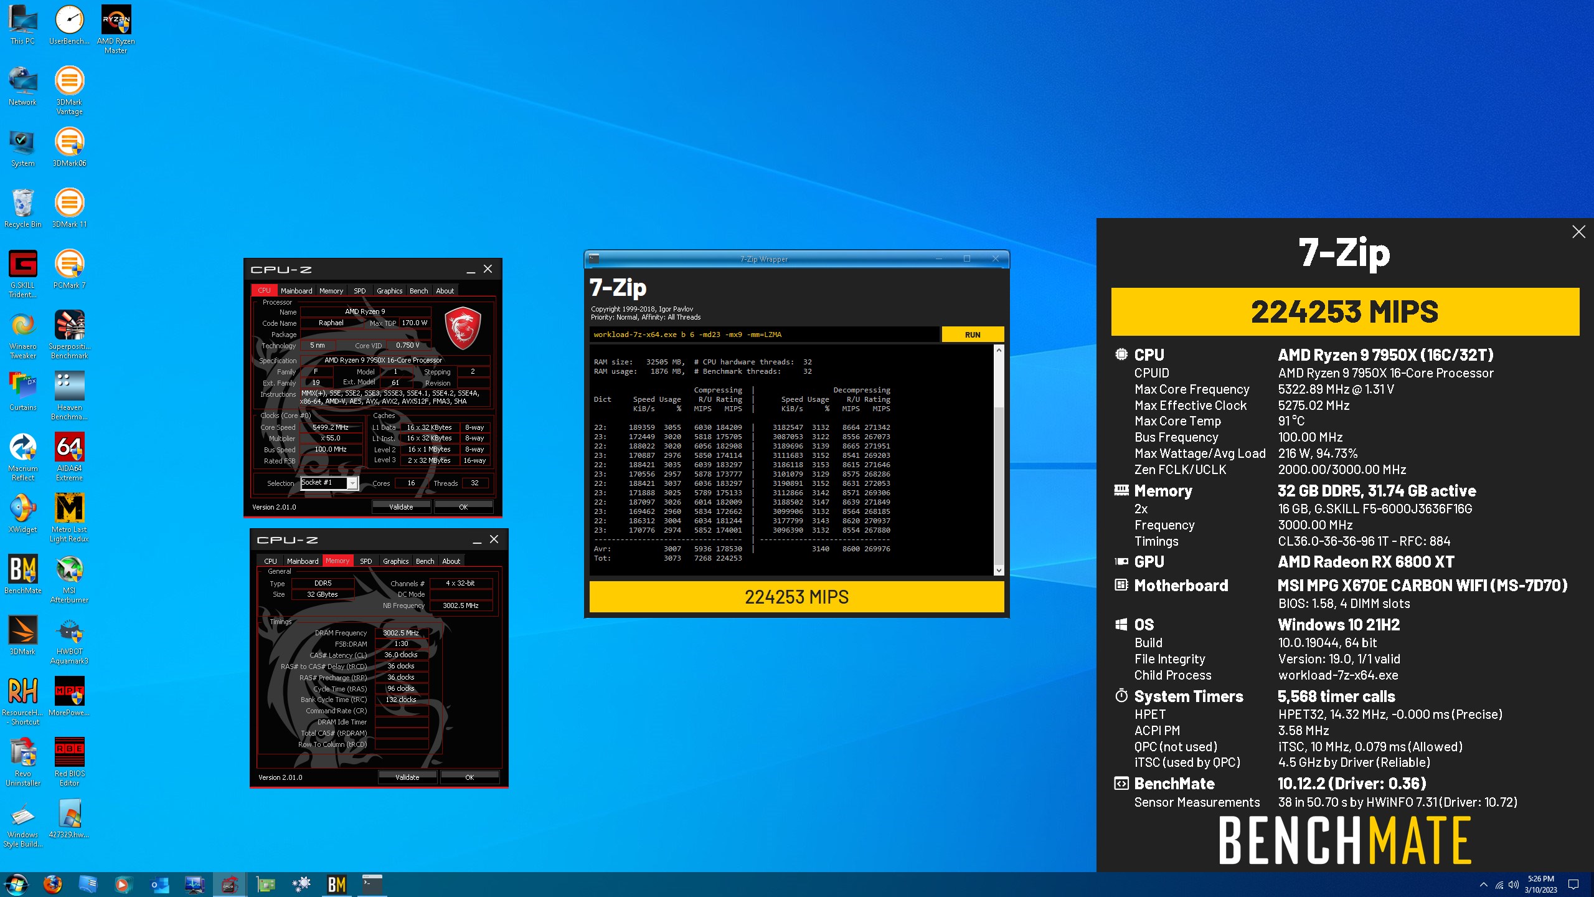Open the Recycle Bin
The width and height of the screenshot is (1594, 897).
pos(23,208)
